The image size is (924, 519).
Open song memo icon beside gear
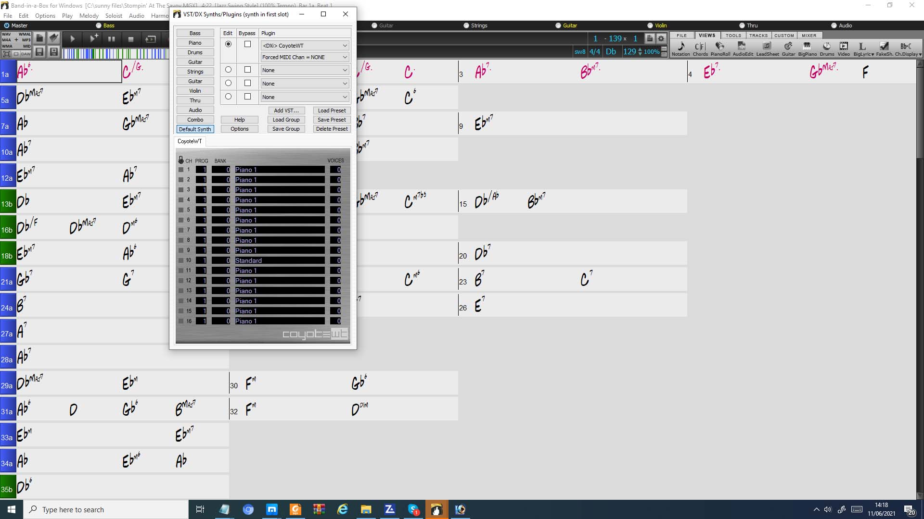click(x=650, y=38)
